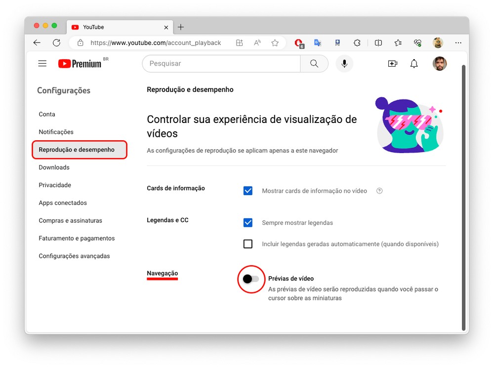The width and height of the screenshot is (494, 367).
Task: Click the YouTube Premium logo
Action: click(x=80, y=64)
